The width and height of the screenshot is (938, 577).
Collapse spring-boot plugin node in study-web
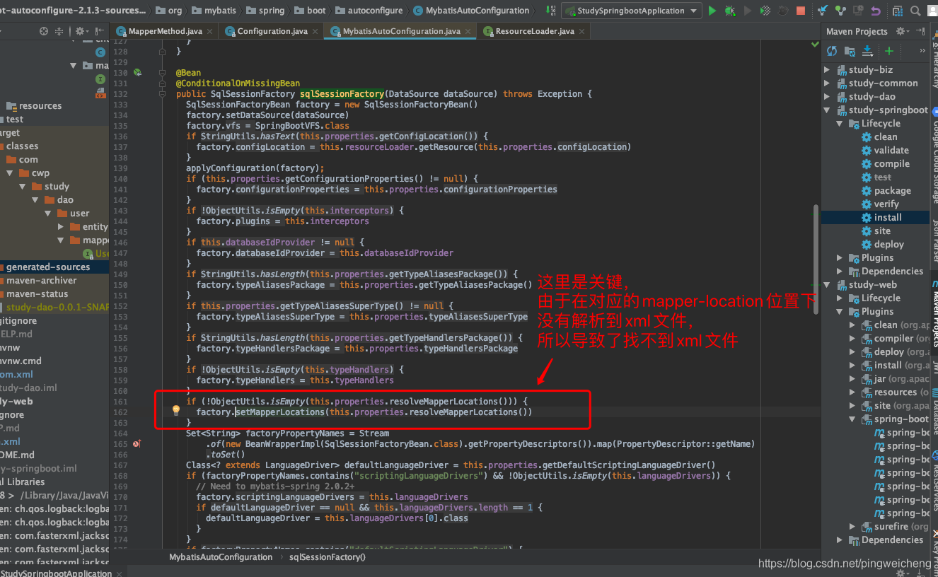[x=852, y=419]
